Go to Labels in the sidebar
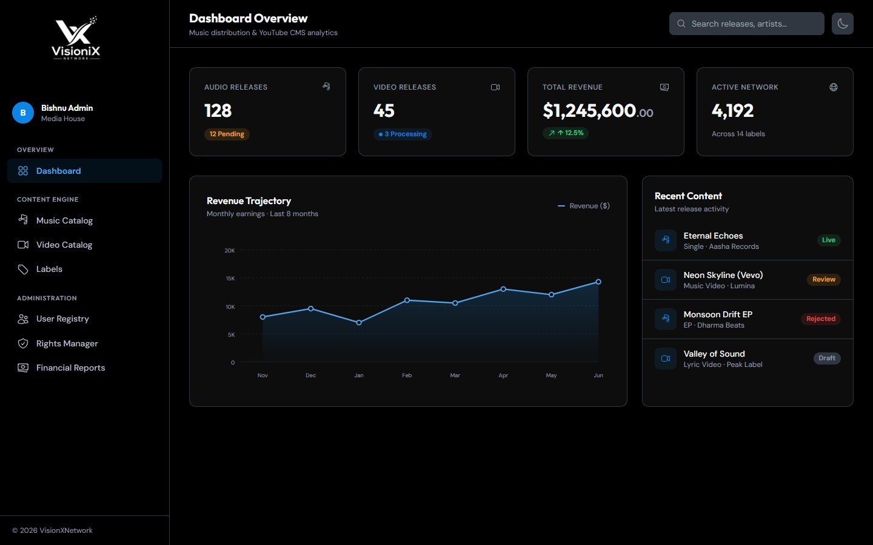The image size is (873, 545). coord(85,269)
